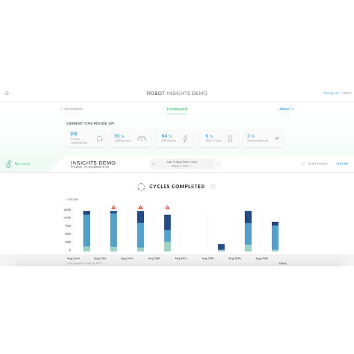Click the warning icon above Aug 24th bar
The height and width of the screenshot is (354, 354).
click(x=141, y=207)
